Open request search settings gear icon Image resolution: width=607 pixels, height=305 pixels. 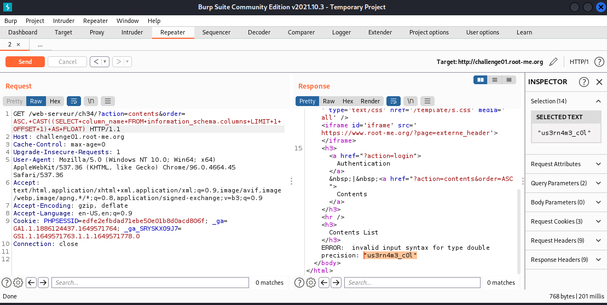click(18, 283)
